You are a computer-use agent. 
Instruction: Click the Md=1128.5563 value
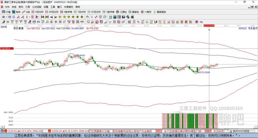[x=63, y=28]
